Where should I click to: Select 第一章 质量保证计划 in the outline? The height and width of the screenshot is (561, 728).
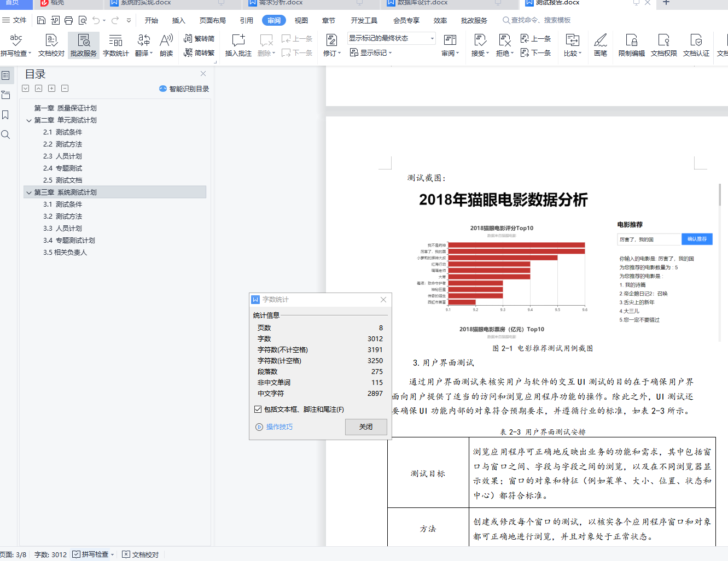point(66,108)
